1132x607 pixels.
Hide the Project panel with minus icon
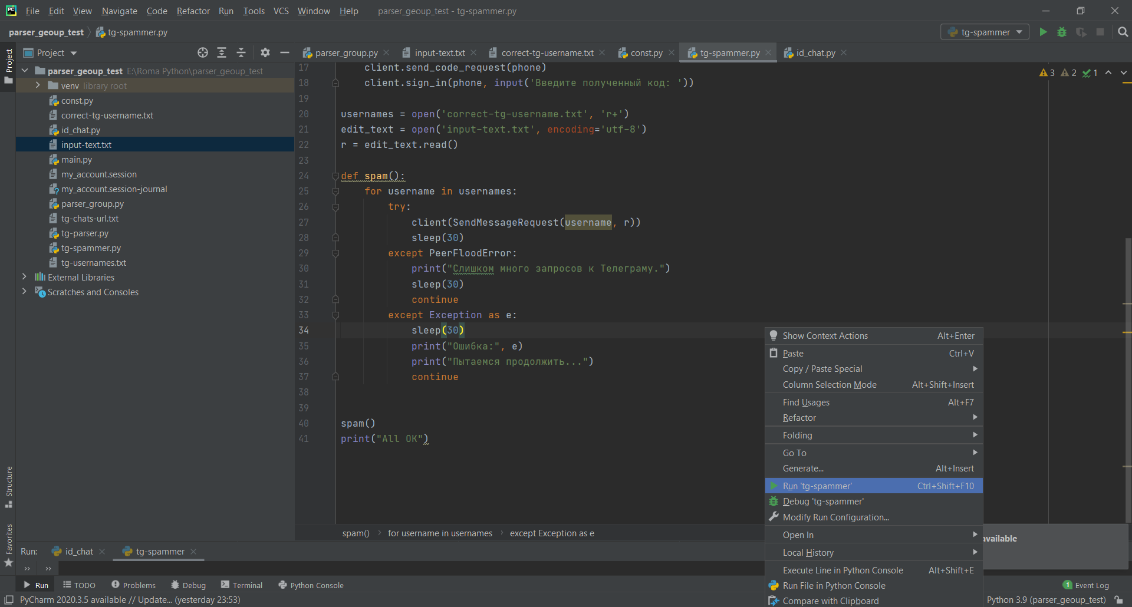(x=285, y=52)
